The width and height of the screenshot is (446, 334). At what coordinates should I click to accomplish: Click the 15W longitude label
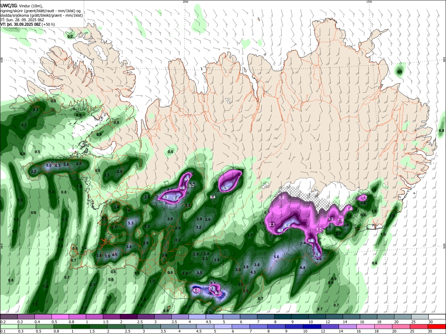(x=369, y=2)
